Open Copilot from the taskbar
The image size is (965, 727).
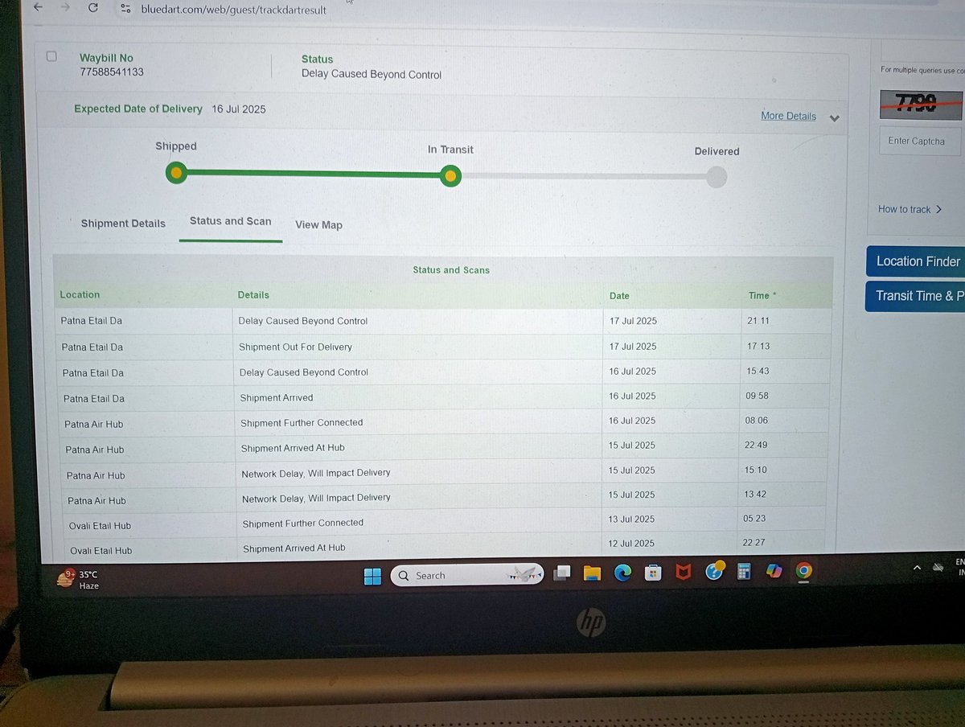click(x=774, y=571)
